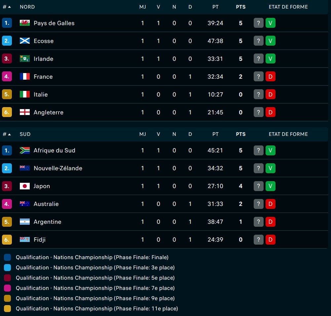Sort NORD table by PTS column
Screen dimensions: 331x316
coord(240,7)
